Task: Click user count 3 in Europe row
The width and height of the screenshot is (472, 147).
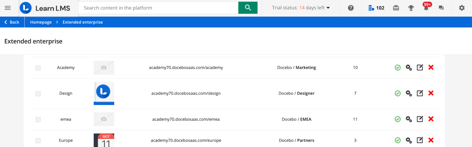Action: (x=355, y=140)
